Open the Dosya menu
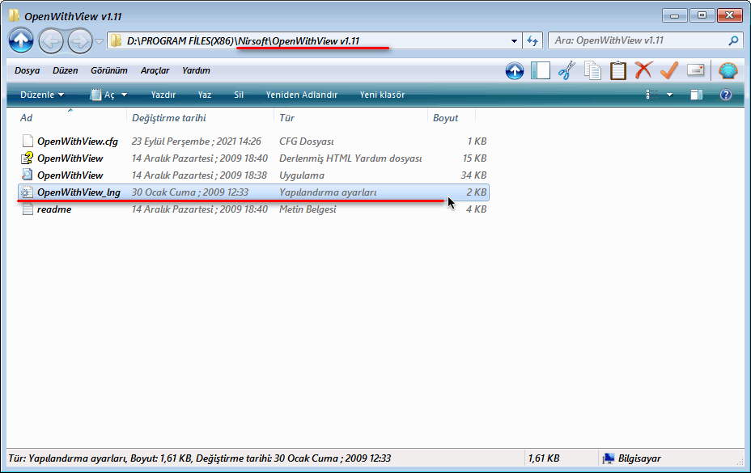The image size is (751, 473). (x=27, y=70)
